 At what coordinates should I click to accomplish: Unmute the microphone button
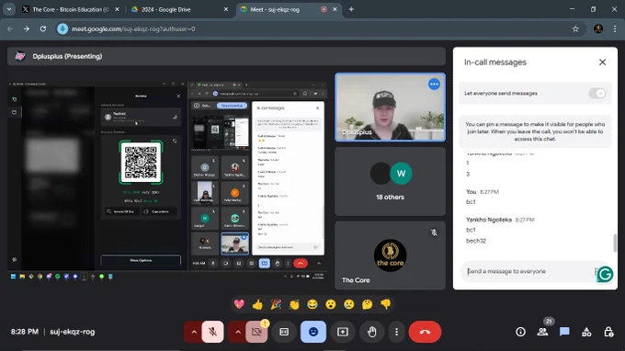point(213,332)
